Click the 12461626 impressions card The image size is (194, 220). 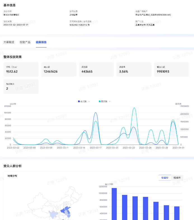59,70
